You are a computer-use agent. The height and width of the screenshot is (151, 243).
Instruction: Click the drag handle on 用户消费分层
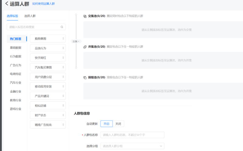click(x=63, y=77)
